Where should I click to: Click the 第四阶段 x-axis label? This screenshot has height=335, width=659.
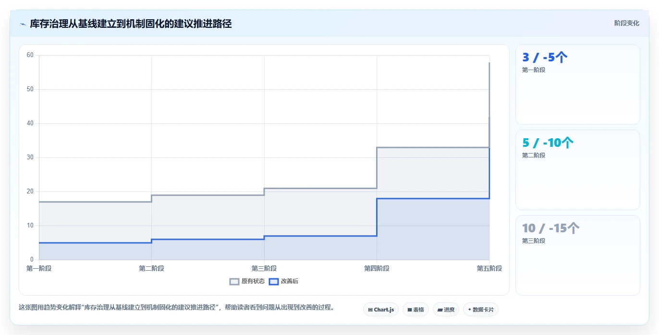pyautogui.click(x=377, y=268)
